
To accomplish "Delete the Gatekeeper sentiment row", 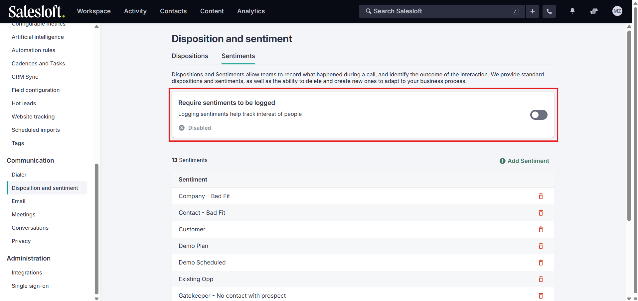I will (x=541, y=296).
